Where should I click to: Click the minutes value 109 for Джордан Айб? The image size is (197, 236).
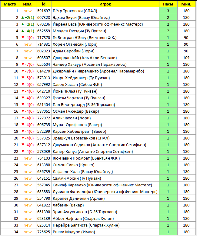click(186, 58)
